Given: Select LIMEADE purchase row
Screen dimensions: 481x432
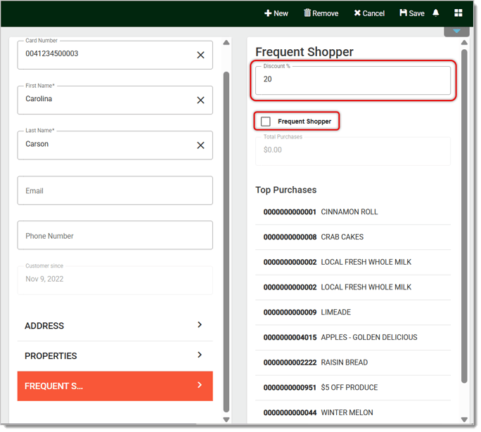Looking at the screenshot, I should point(353,312).
